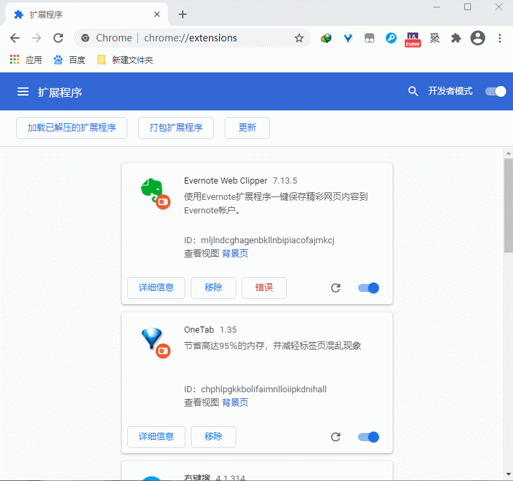
Task: Click the Evernote ID mljlndcghagenbkllnbipiacofajmkcj text
Action: [x=267, y=240]
